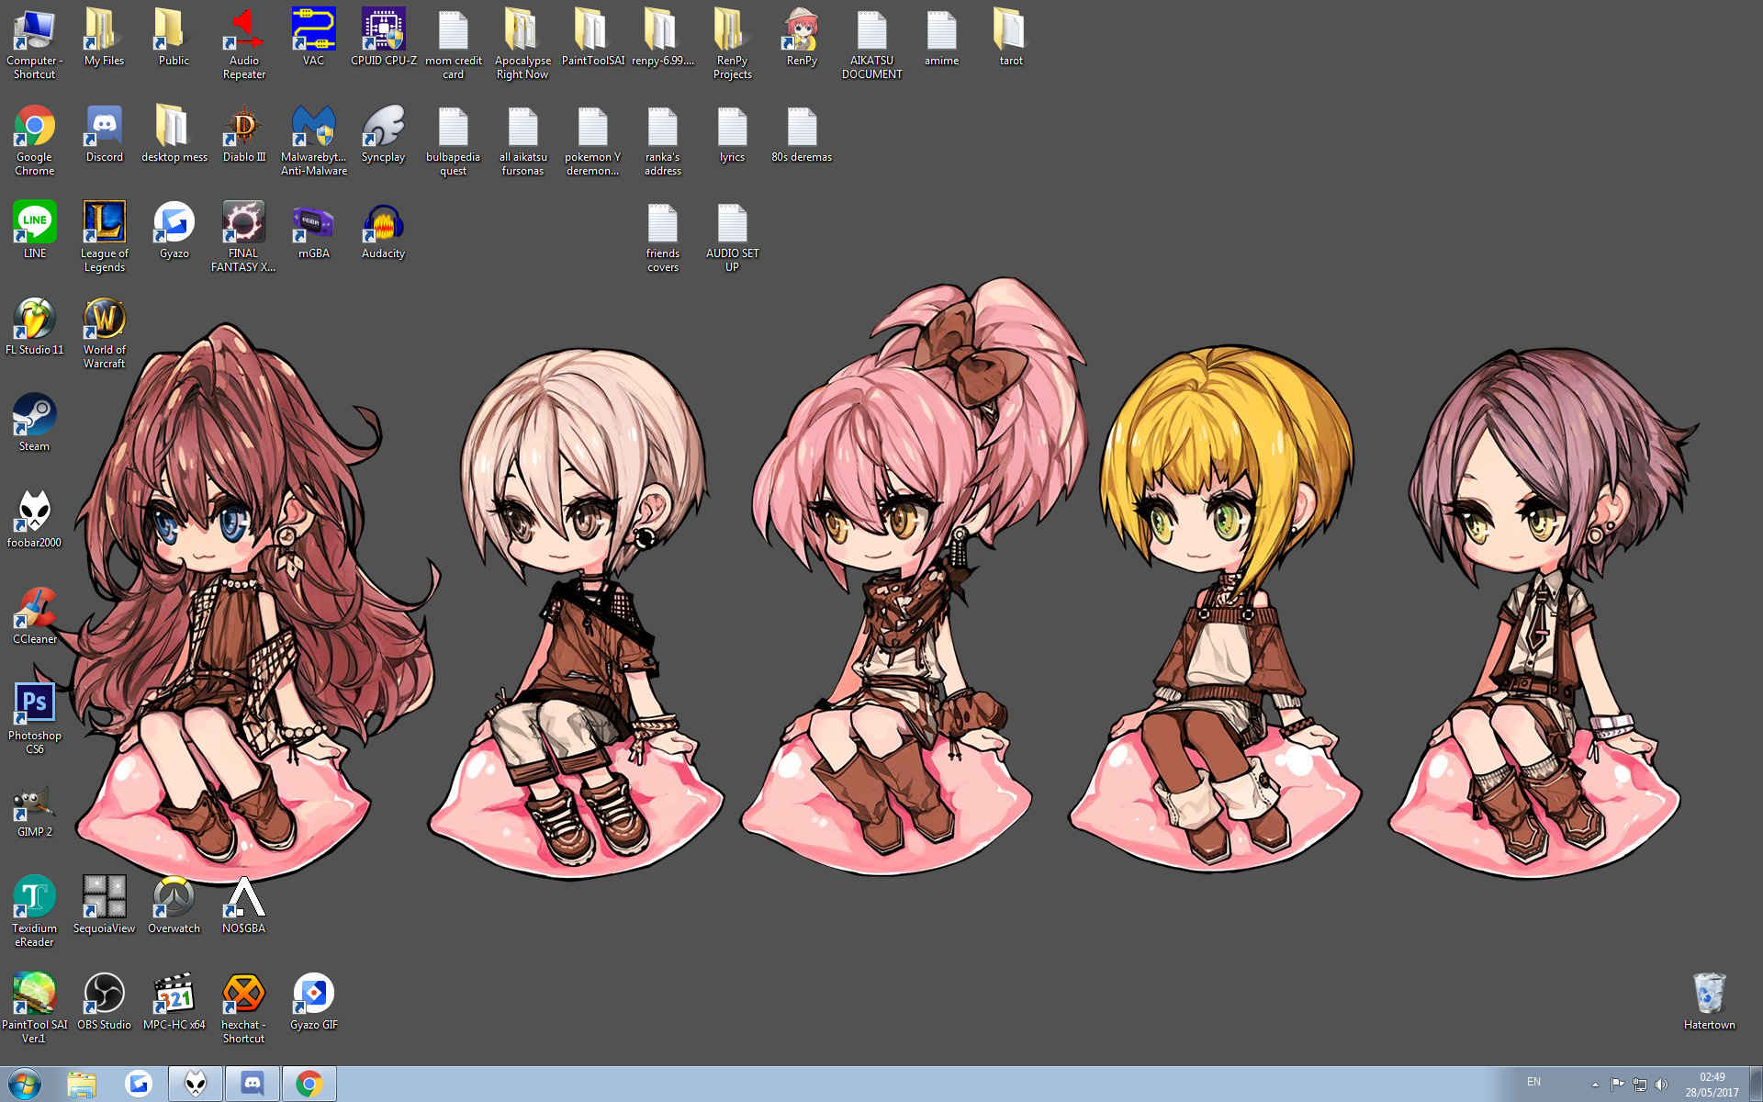Open the Windows Start menu
The height and width of the screenshot is (1102, 1763).
pos(25,1085)
